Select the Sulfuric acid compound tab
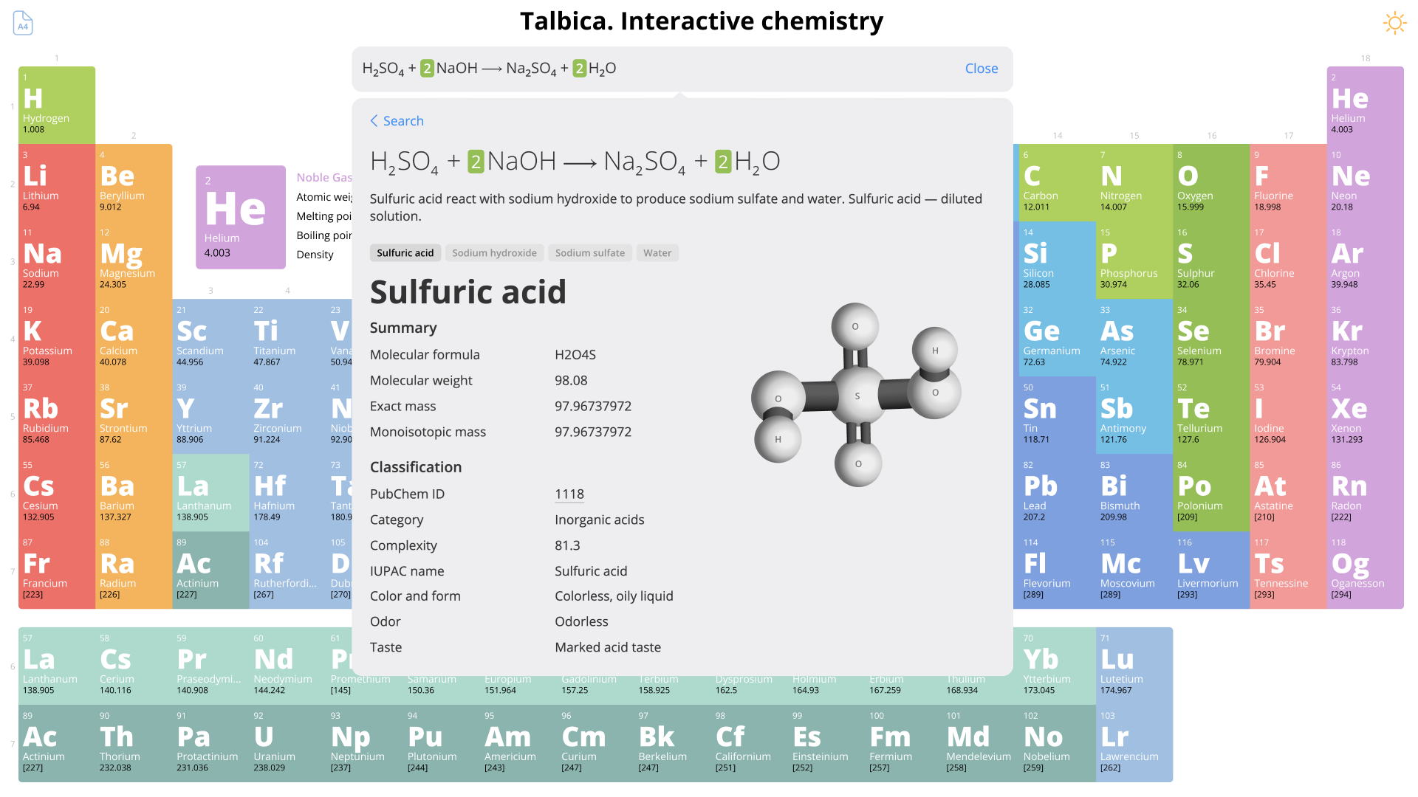This screenshot has height=797, width=1418. 405,253
